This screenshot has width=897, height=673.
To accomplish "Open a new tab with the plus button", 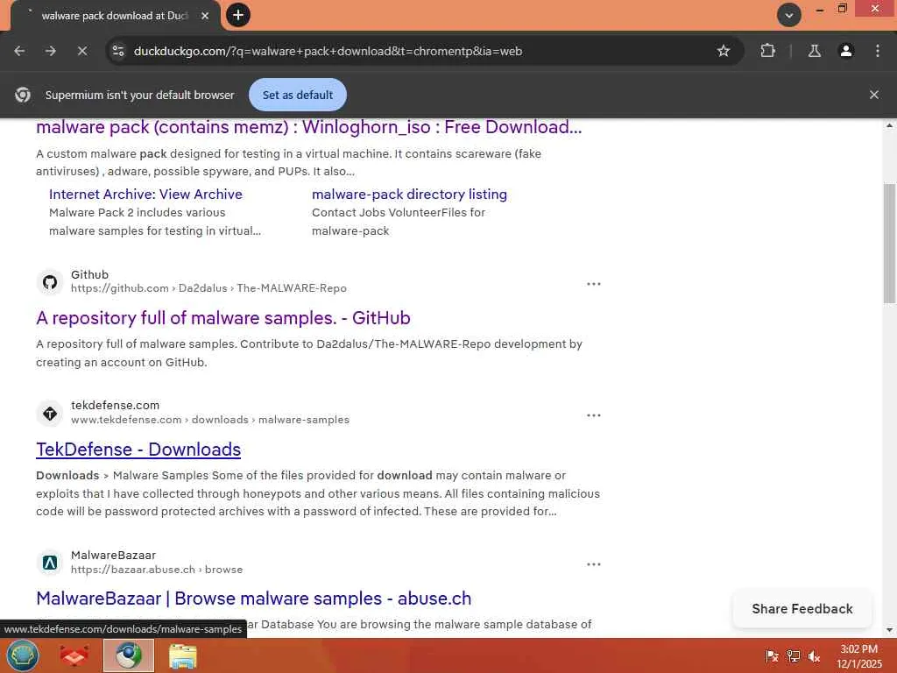I will pyautogui.click(x=238, y=15).
